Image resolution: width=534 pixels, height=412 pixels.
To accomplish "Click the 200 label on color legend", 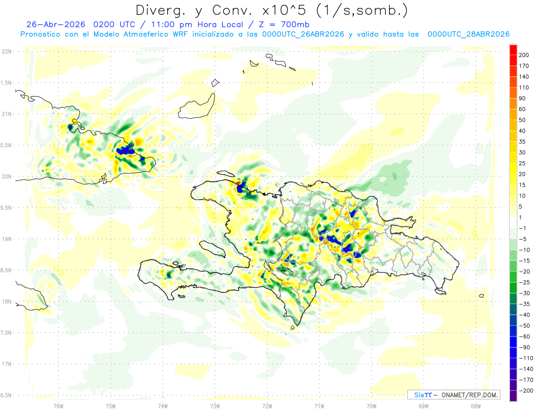I will click(x=524, y=55).
